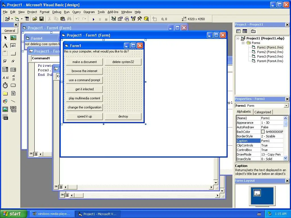Toggle Folders in the Project explorer
This screenshot has height=218, width=291.
click(x=253, y=31)
